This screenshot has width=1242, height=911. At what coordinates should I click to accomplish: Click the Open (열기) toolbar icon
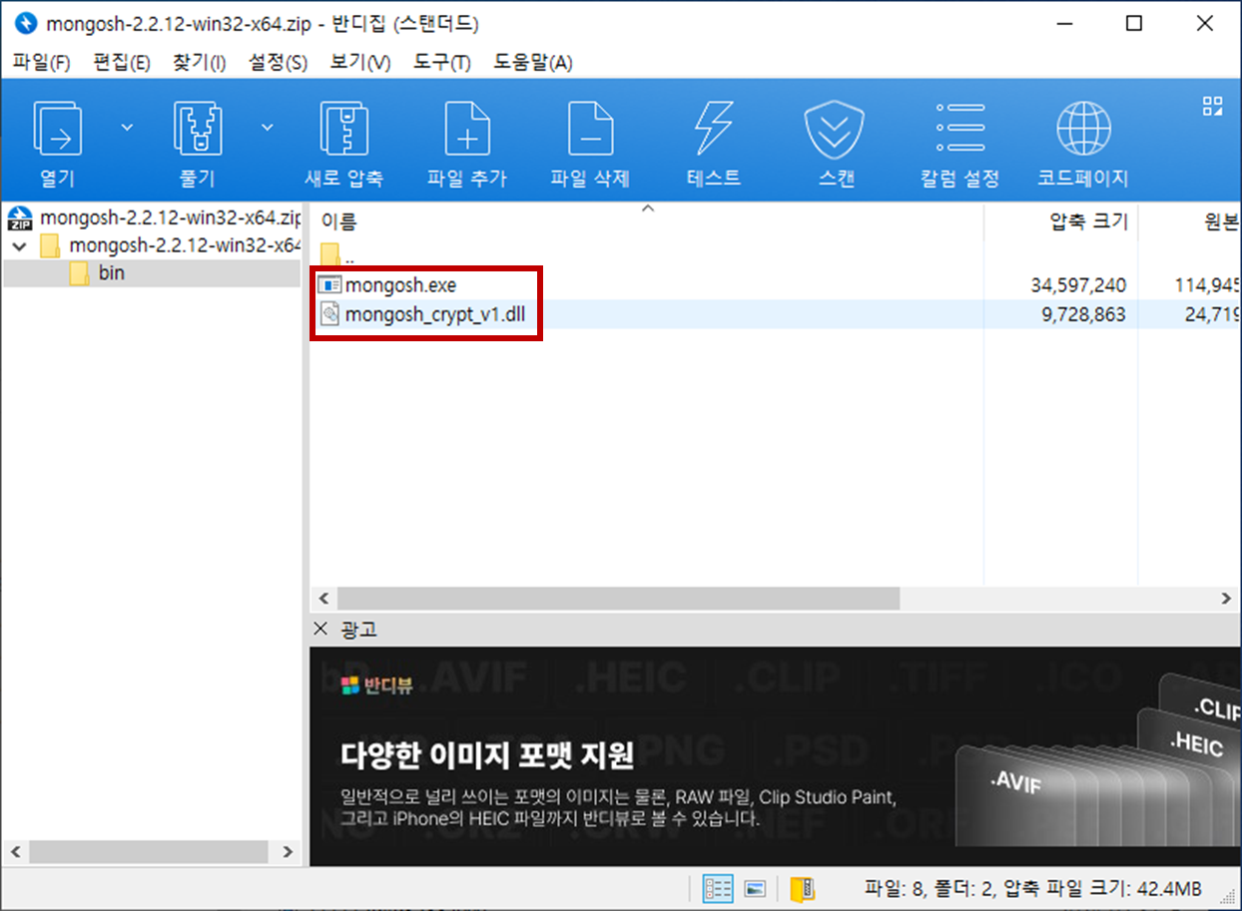pos(58,130)
